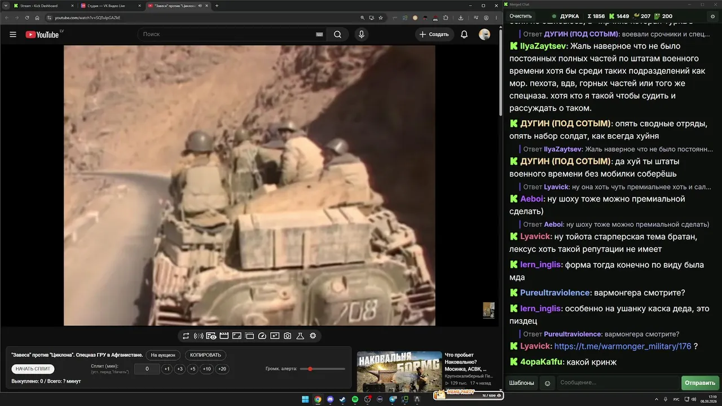Screen dimensions: 722x406
Task: Add +3 minutes to the split
Action: tap(179, 369)
